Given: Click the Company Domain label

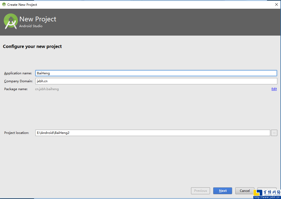Looking at the screenshot, I should [18, 81].
